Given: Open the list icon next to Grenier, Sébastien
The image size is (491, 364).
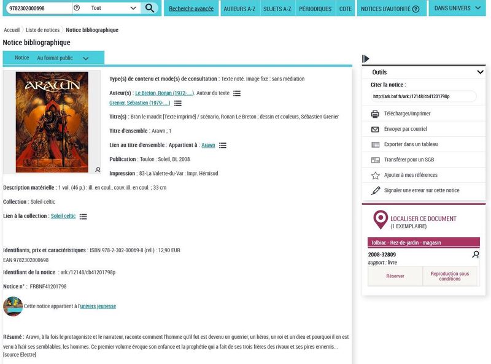Looking at the screenshot, I should [177, 103].
